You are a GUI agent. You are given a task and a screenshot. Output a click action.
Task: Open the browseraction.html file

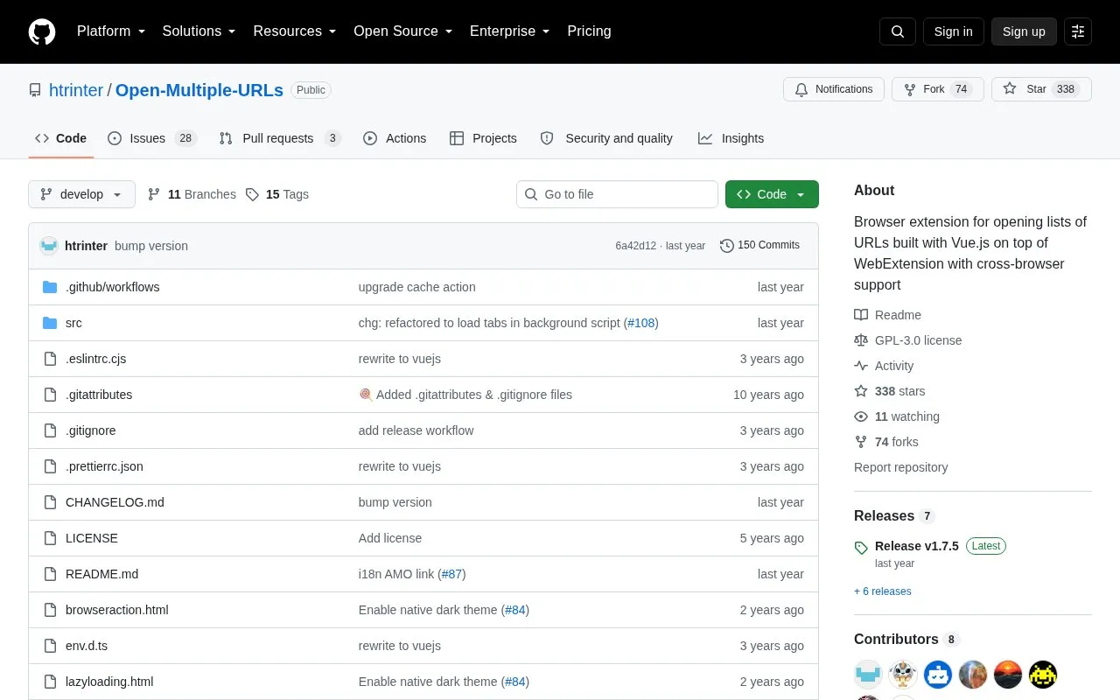(x=117, y=610)
